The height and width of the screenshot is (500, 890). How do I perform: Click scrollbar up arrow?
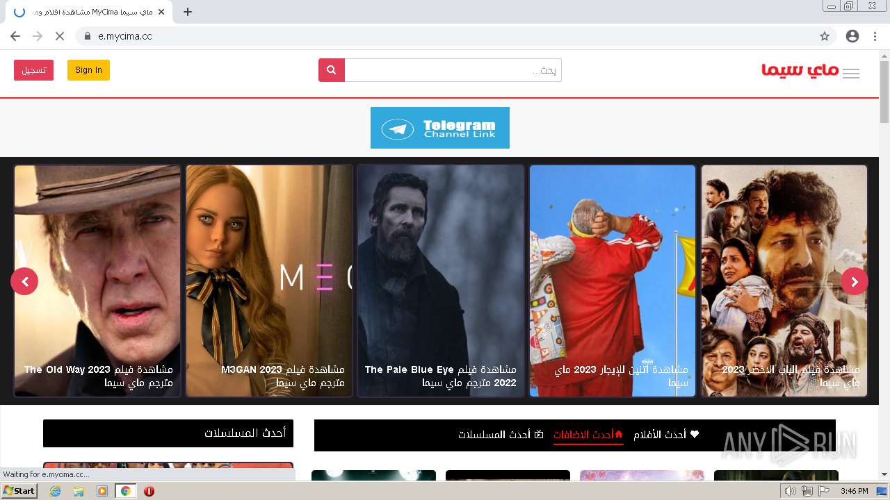pyautogui.click(x=884, y=55)
